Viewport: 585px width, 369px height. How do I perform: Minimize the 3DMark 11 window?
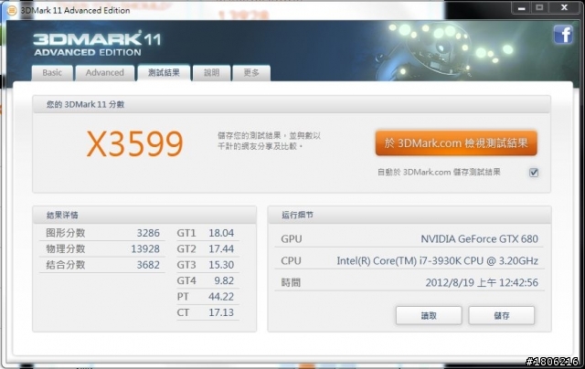pyautogui.click(x=522, y=8)
